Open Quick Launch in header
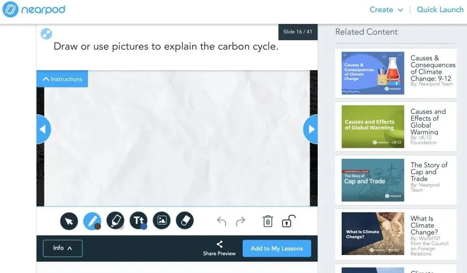 440,10
